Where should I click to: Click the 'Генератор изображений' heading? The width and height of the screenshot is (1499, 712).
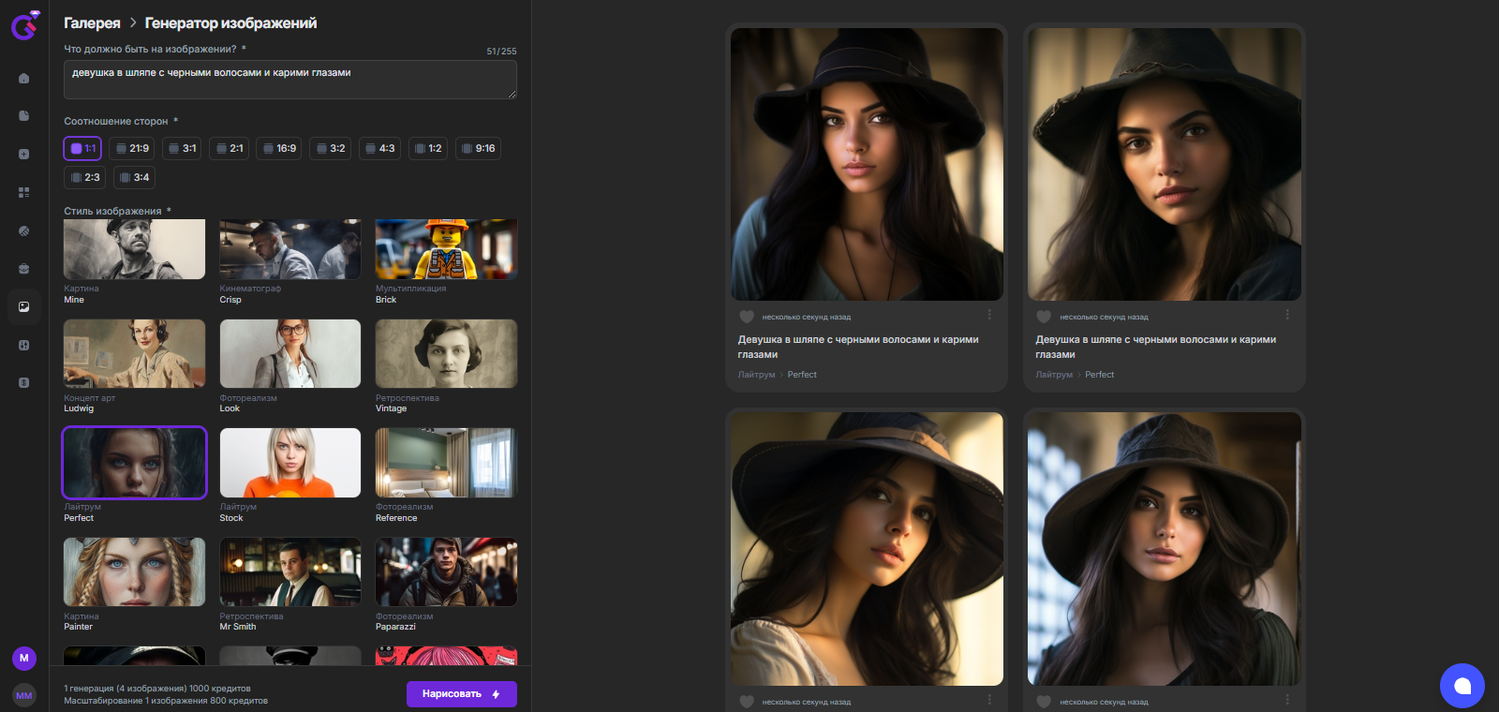click(230, 22)
